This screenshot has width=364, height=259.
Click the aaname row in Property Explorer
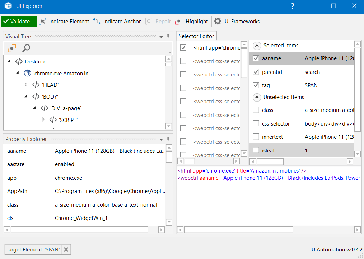84,151
